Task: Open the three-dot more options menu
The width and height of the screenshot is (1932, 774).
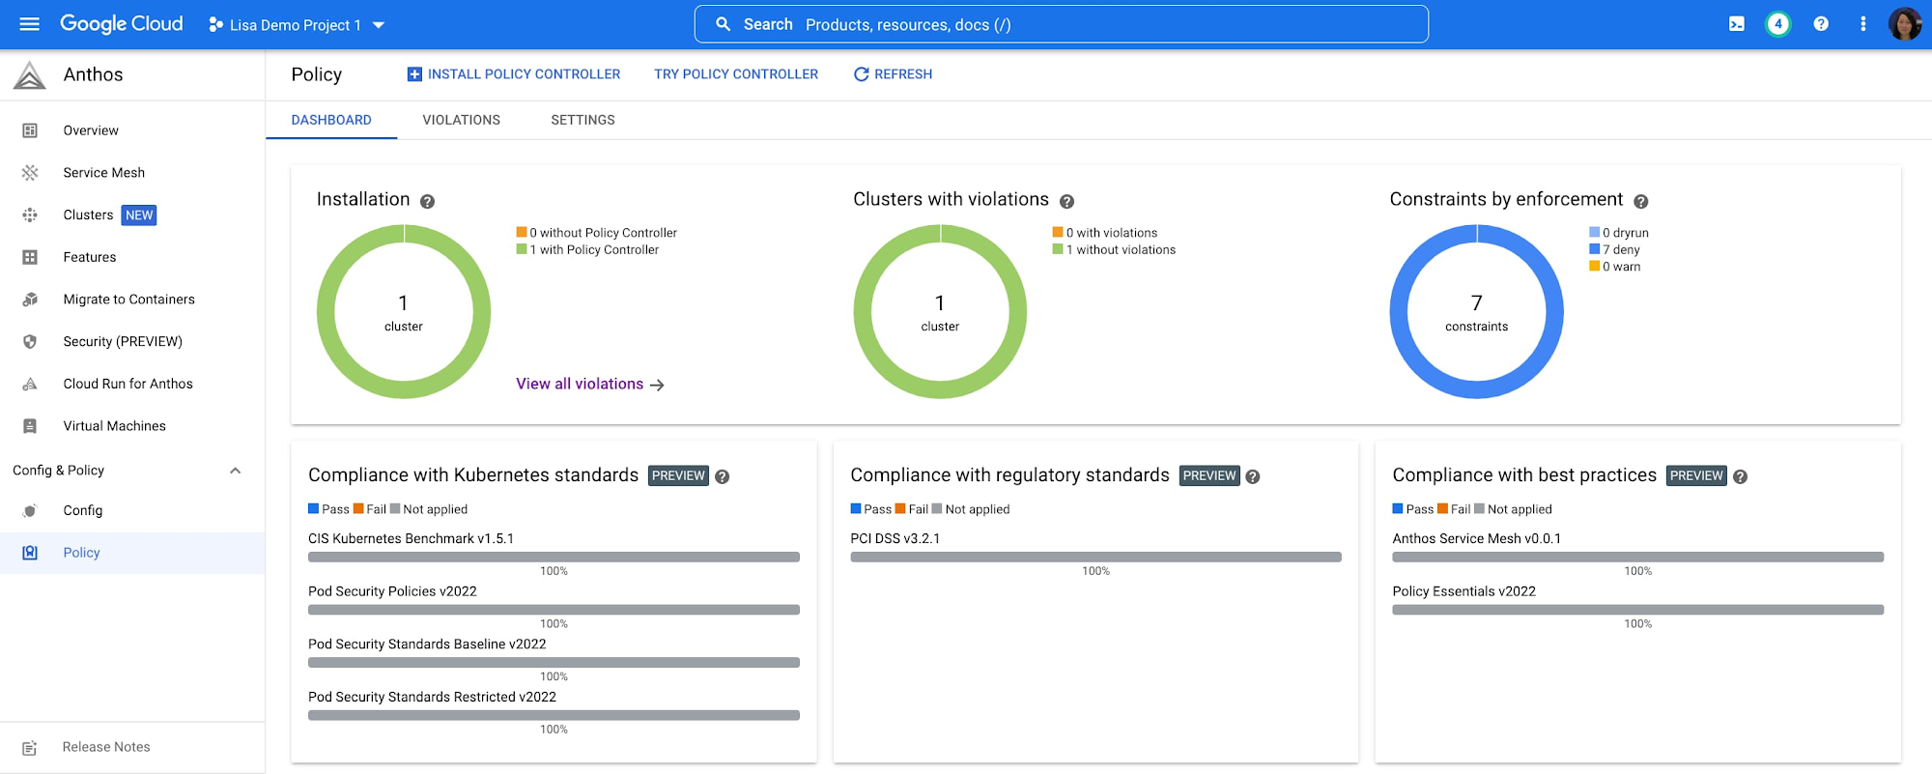Action: [x=1863, y=24]
